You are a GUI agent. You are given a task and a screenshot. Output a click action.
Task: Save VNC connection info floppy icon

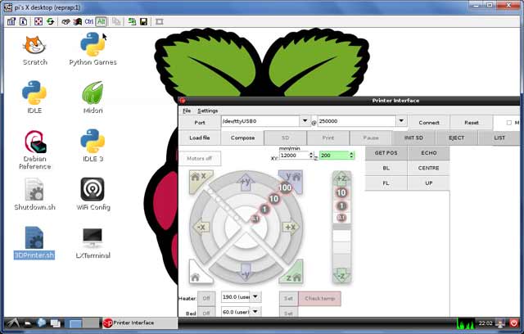144,22
